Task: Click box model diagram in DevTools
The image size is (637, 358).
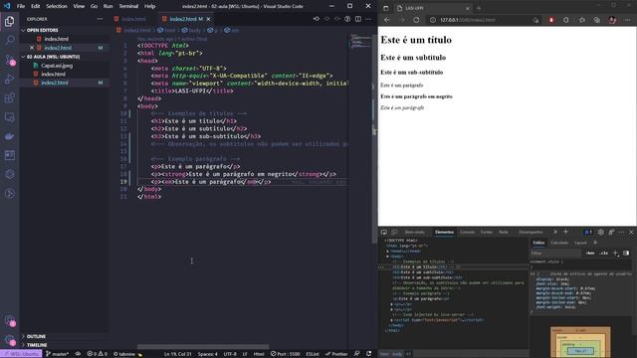Action: tap(580, 342)
